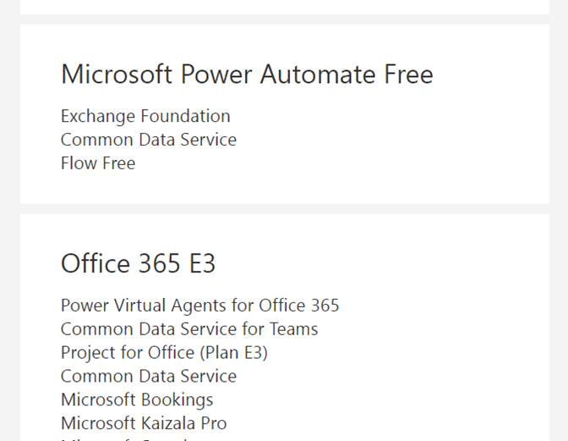568x441 pixels.
Task: Click the Microsoft Power Automate Free heading
Action: [x=247, y=74]
